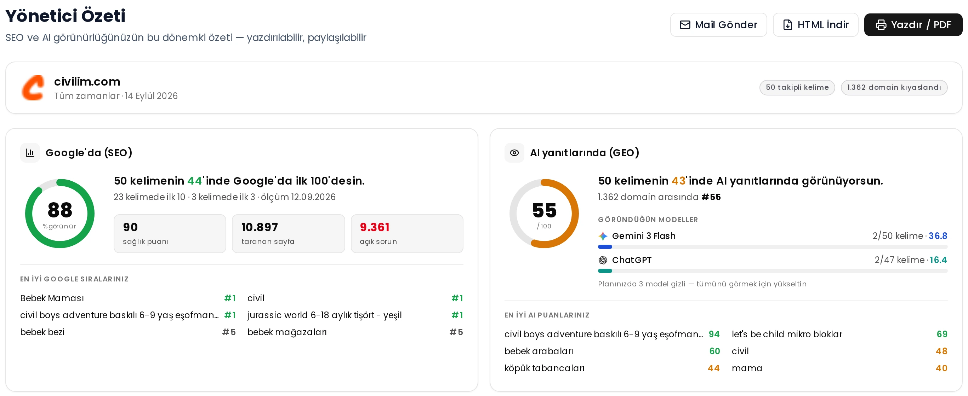The image size is (968, 396).
Task: Click the AI yanıtlarında (GEO) section title
Action: pos(584,153)
